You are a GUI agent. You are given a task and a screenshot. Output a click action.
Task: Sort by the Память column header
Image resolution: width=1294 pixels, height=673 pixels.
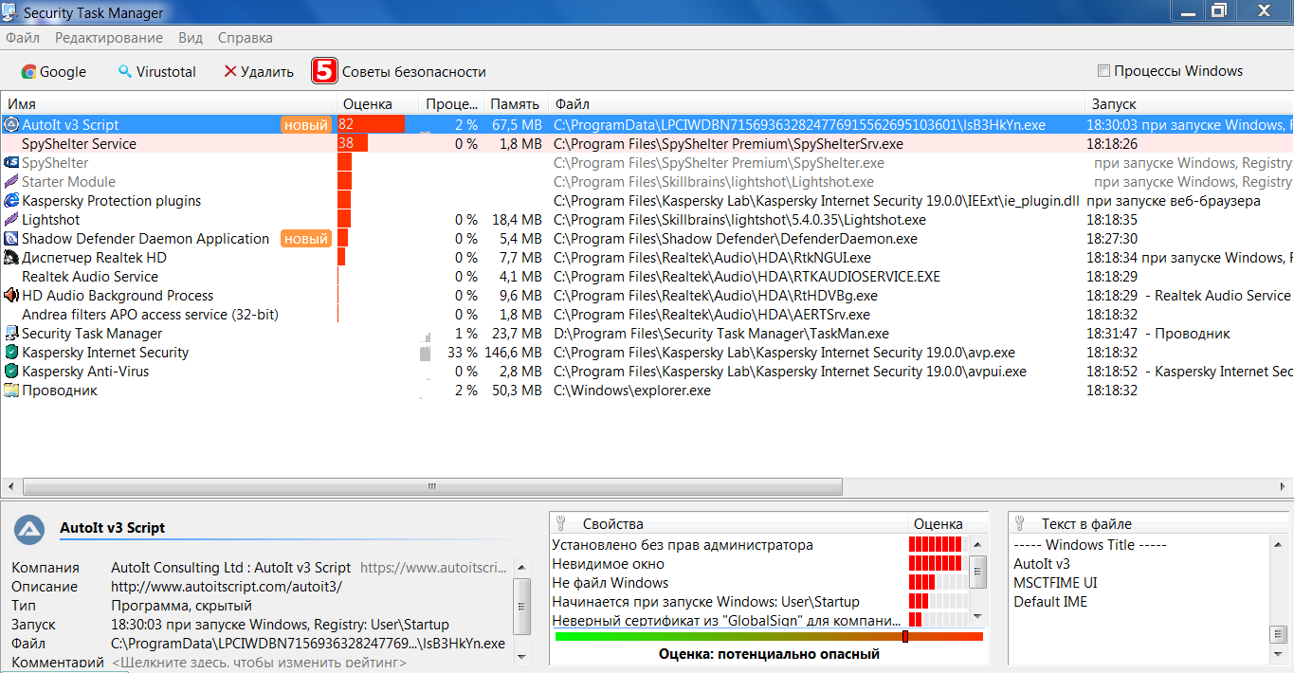[x=516, y=104]
